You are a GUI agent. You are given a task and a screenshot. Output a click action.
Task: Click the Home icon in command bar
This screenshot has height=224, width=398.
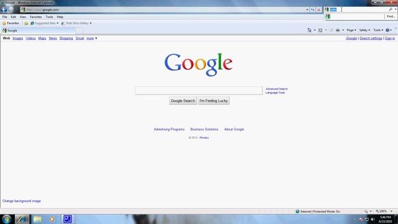(x=310, y=30)
